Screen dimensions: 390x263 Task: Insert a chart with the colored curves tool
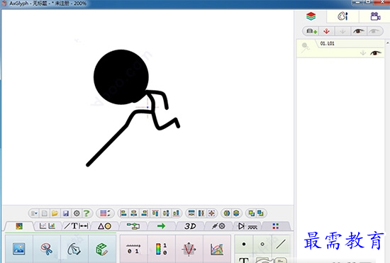217,249
